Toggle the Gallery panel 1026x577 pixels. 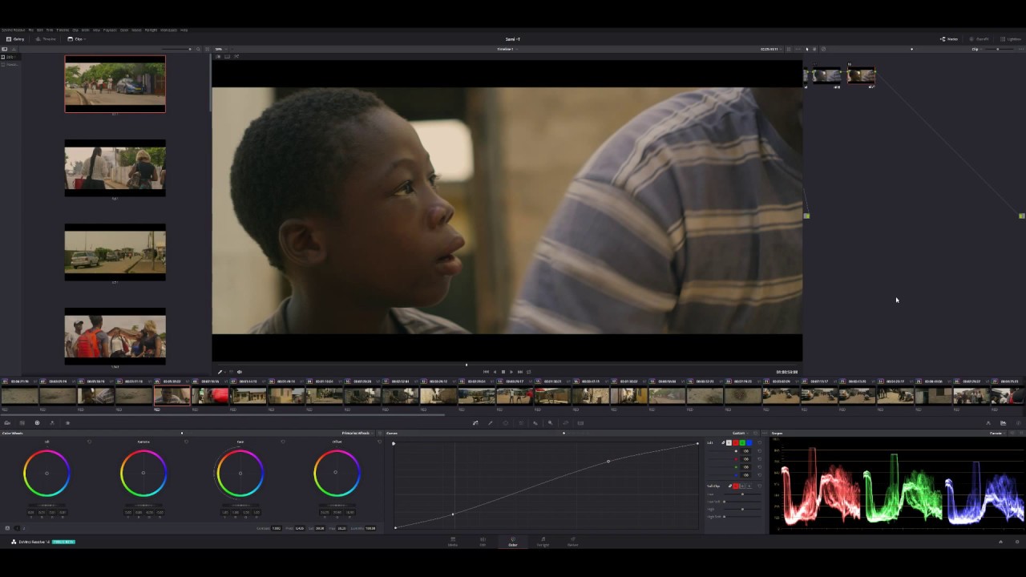15,38
